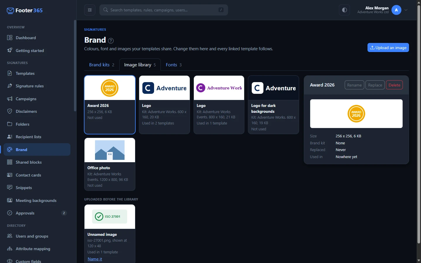The height and width of the screenshot is (263, 421).
Task: Click the Attribute mapping icon
Action: click(x=10, y=249)
